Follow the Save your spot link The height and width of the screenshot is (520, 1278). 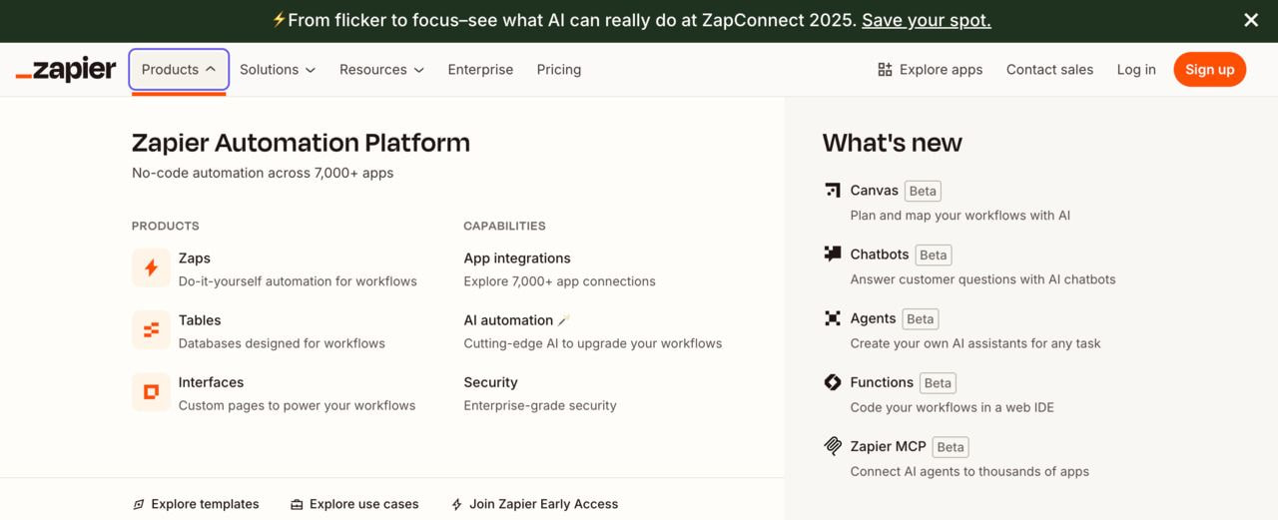coord(927,20)
